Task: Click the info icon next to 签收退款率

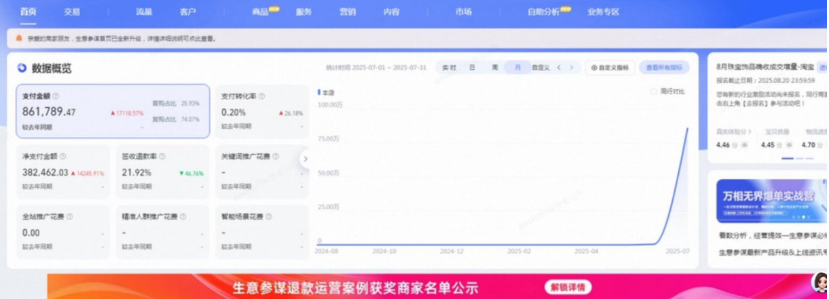Action: coord(162,157)
